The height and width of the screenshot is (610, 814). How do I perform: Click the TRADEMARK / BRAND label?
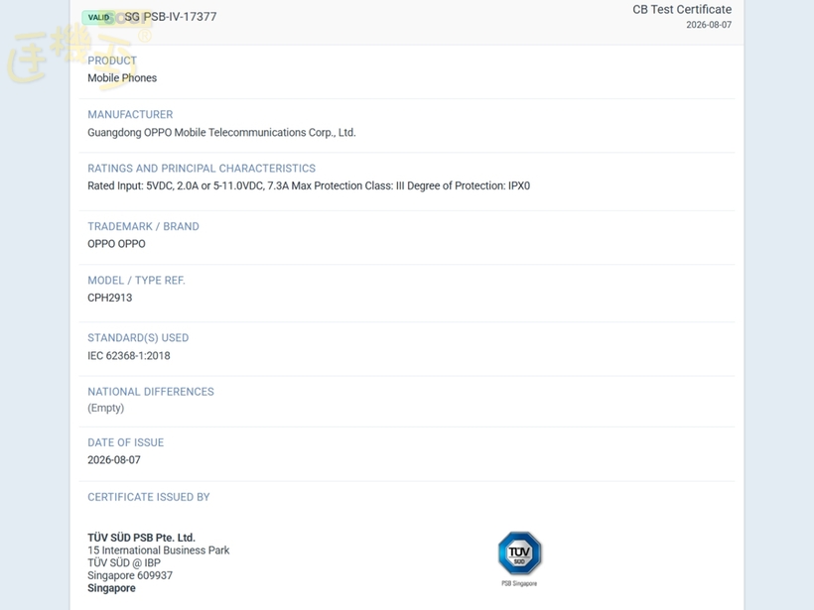coord(143,227)
